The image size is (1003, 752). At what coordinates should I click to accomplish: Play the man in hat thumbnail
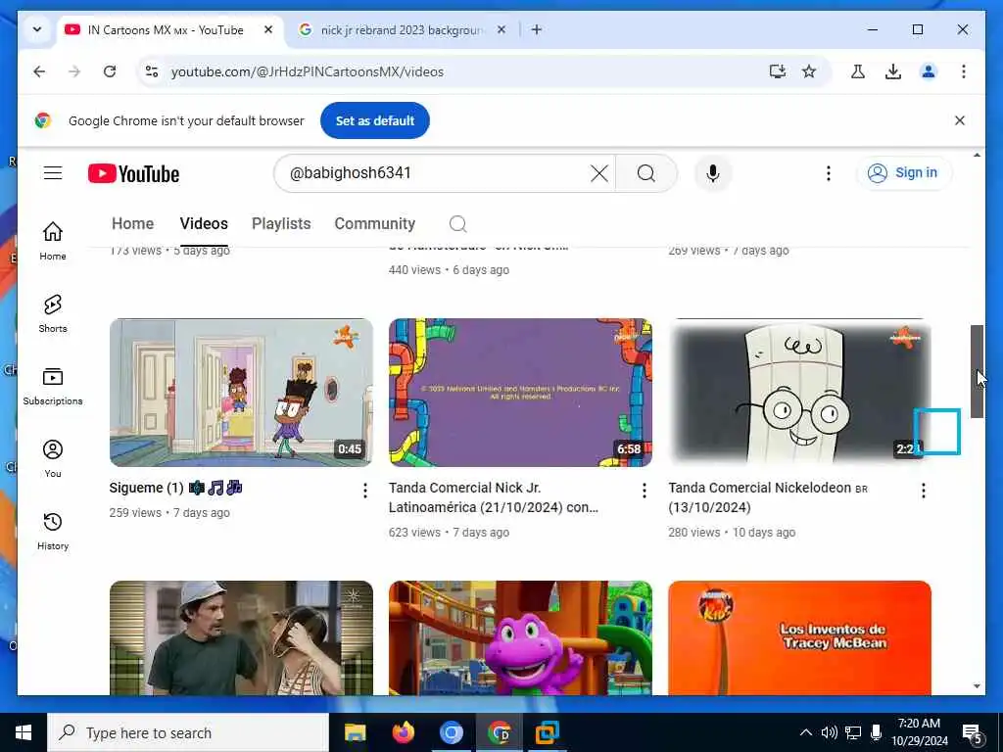(241, 637)
